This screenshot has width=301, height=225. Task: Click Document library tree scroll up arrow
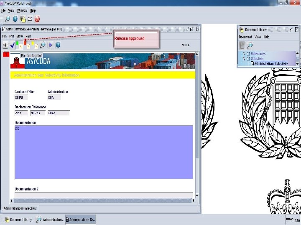click(x=298, y=53)
